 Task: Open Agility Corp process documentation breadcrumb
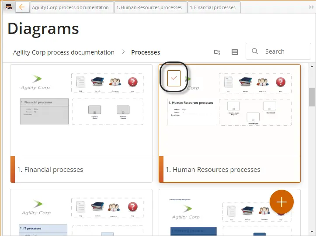pyautogui.click(x=64, y=52)
